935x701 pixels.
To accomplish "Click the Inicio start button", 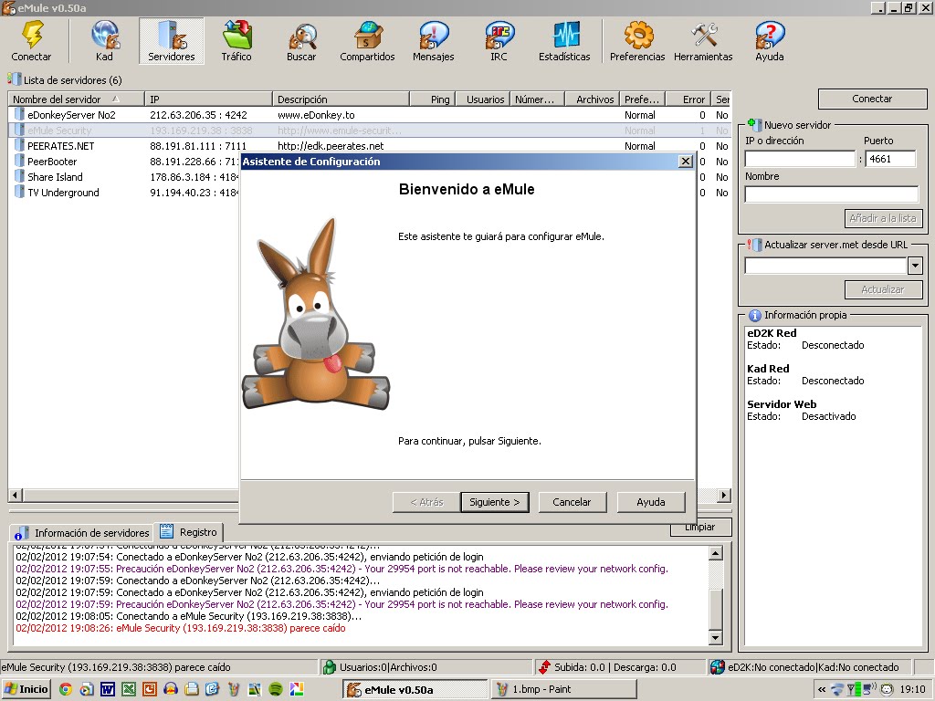I will [26, 690].
